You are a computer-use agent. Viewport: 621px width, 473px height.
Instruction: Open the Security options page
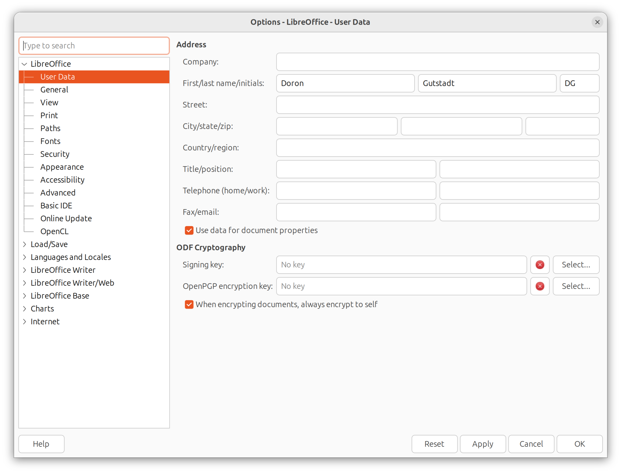[x=55, y=154]
